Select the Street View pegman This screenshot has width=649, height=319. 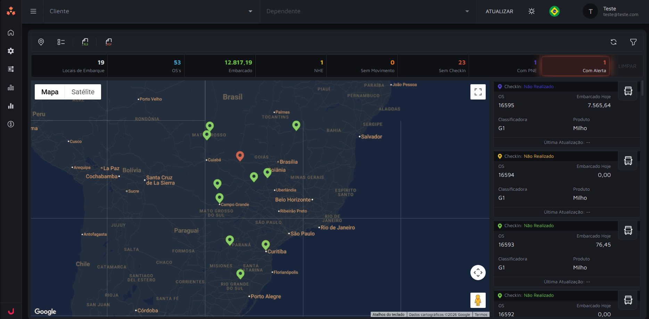coord(478,300)
